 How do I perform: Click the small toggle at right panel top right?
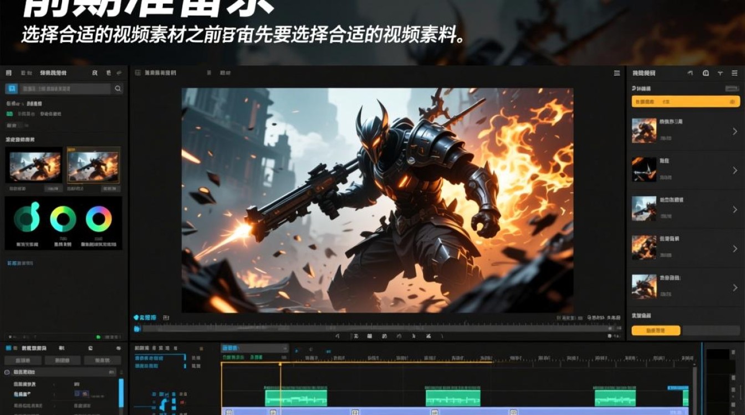coord(732,89)
